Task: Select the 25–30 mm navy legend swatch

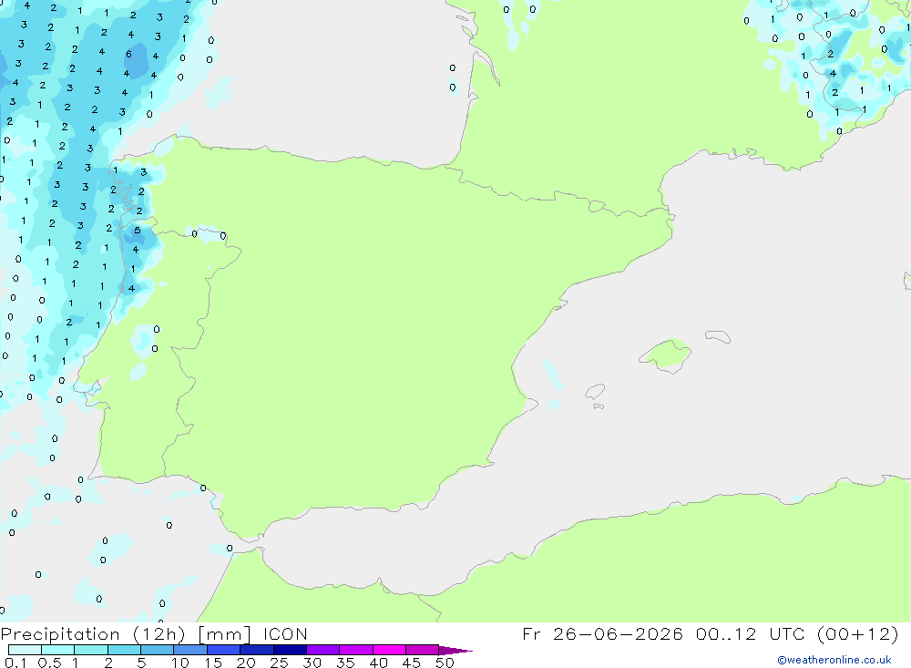Action: pos(290,650)
